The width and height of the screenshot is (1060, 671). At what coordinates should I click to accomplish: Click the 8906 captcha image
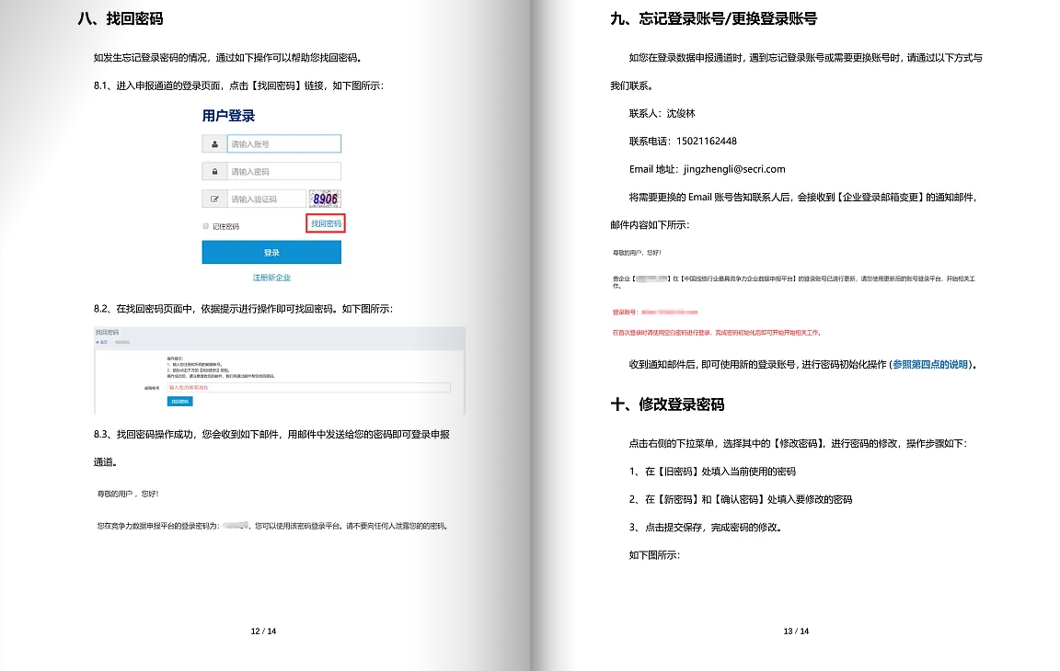click(325, 199)
